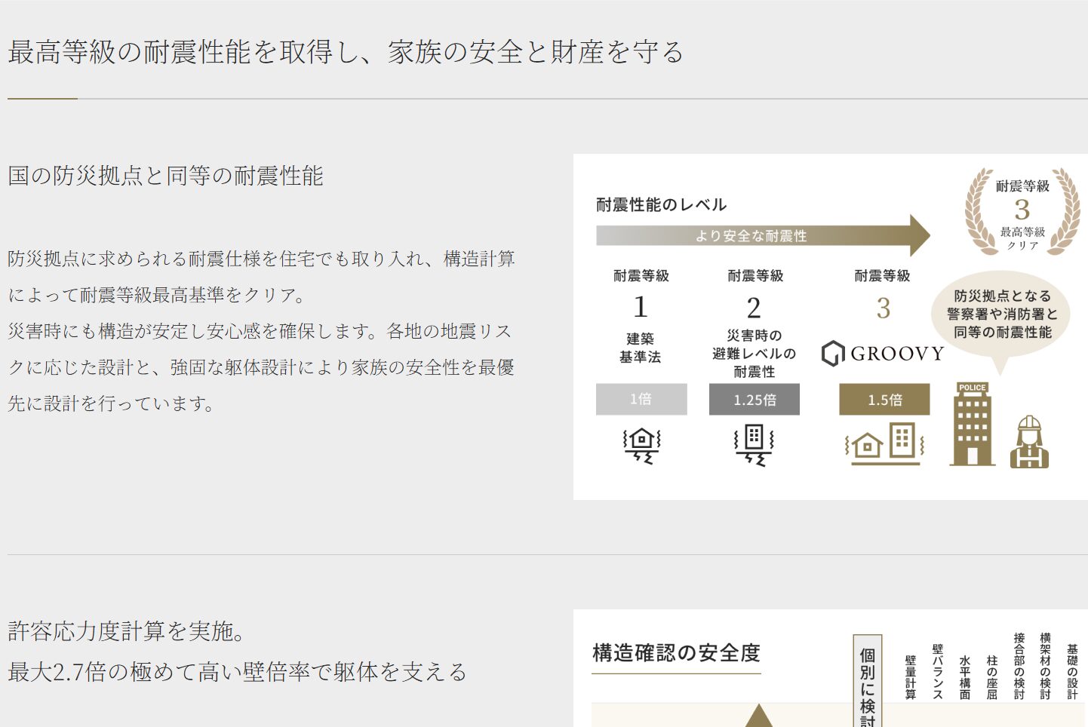Click the 最高等級の耐震性能 page heading
Screen dimensions: 1088x727
pyautogui.click(x=346, y=52)
